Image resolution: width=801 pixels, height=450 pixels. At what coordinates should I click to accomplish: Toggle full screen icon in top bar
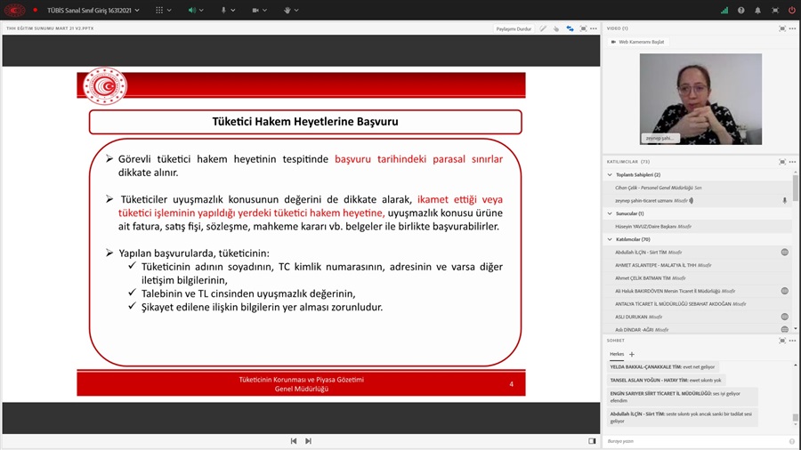(x=775, y=10)
